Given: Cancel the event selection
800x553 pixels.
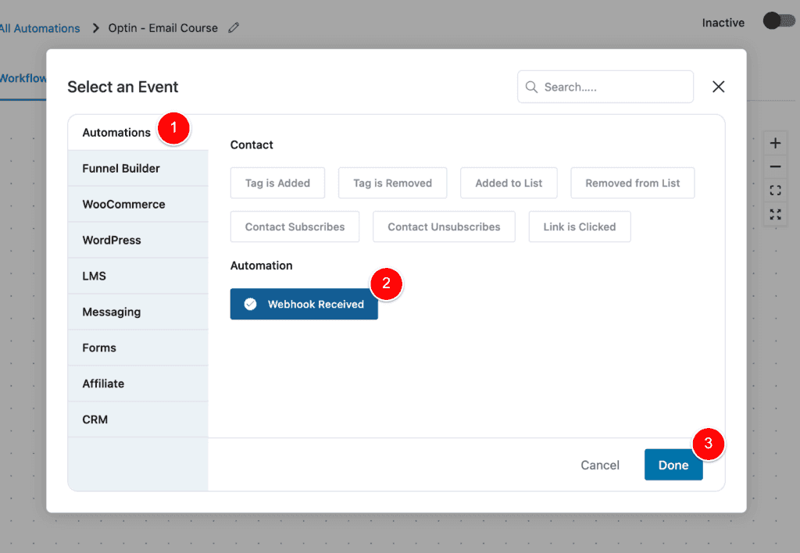Looking at the screenshot, I should coord(600,465).
